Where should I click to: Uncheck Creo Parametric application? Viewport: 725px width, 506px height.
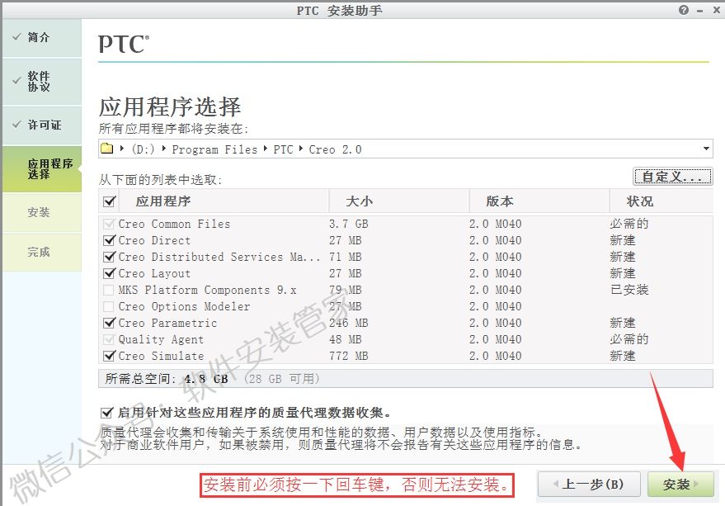click(109, 323)
